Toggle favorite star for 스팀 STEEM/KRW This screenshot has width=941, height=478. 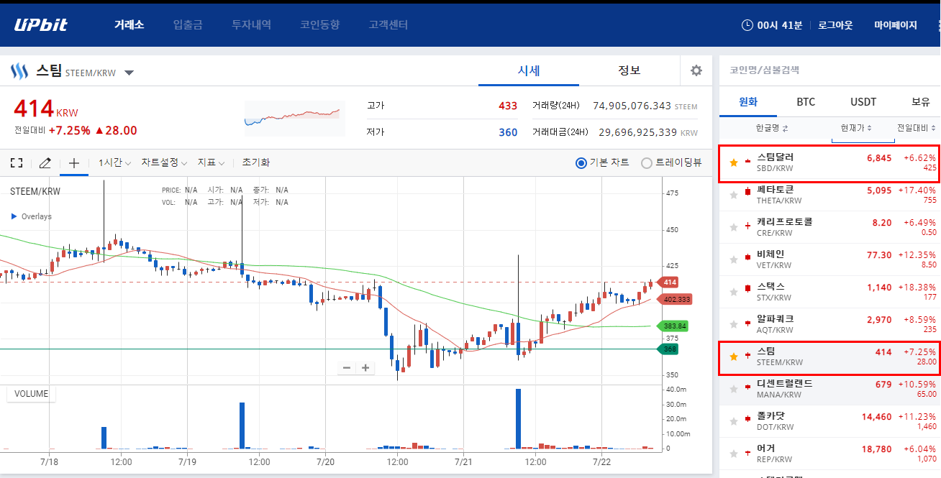tap(734, 357)
